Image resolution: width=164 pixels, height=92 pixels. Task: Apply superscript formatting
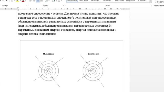tap(7, 1)
